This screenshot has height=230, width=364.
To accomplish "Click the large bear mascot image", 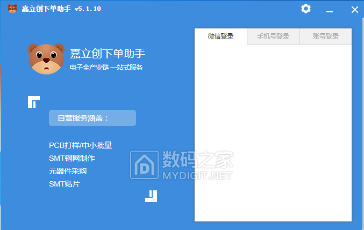I will click(x=46, y=59).
